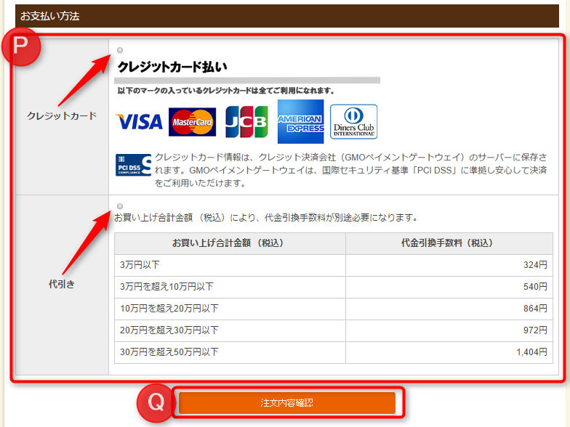Click the usable credit card marks note

(225, 90)
